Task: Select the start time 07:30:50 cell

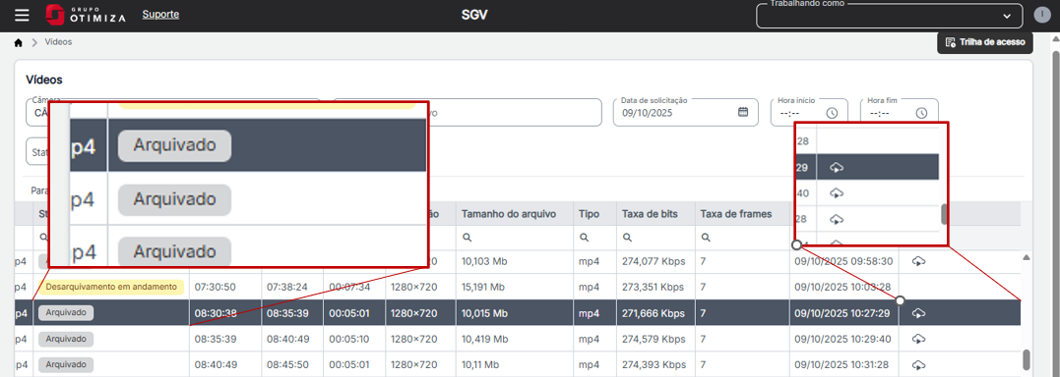Action: coord(225,287)
